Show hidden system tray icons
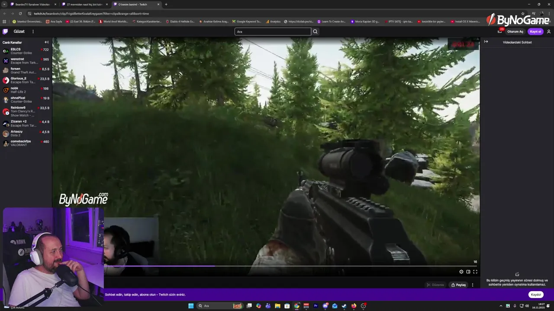 (x=501, y=306)
